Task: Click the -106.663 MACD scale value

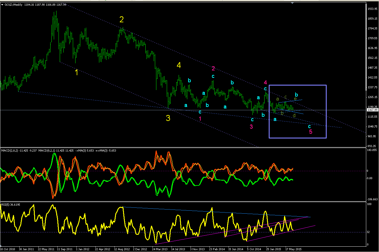Action: (x=373, y=199)
